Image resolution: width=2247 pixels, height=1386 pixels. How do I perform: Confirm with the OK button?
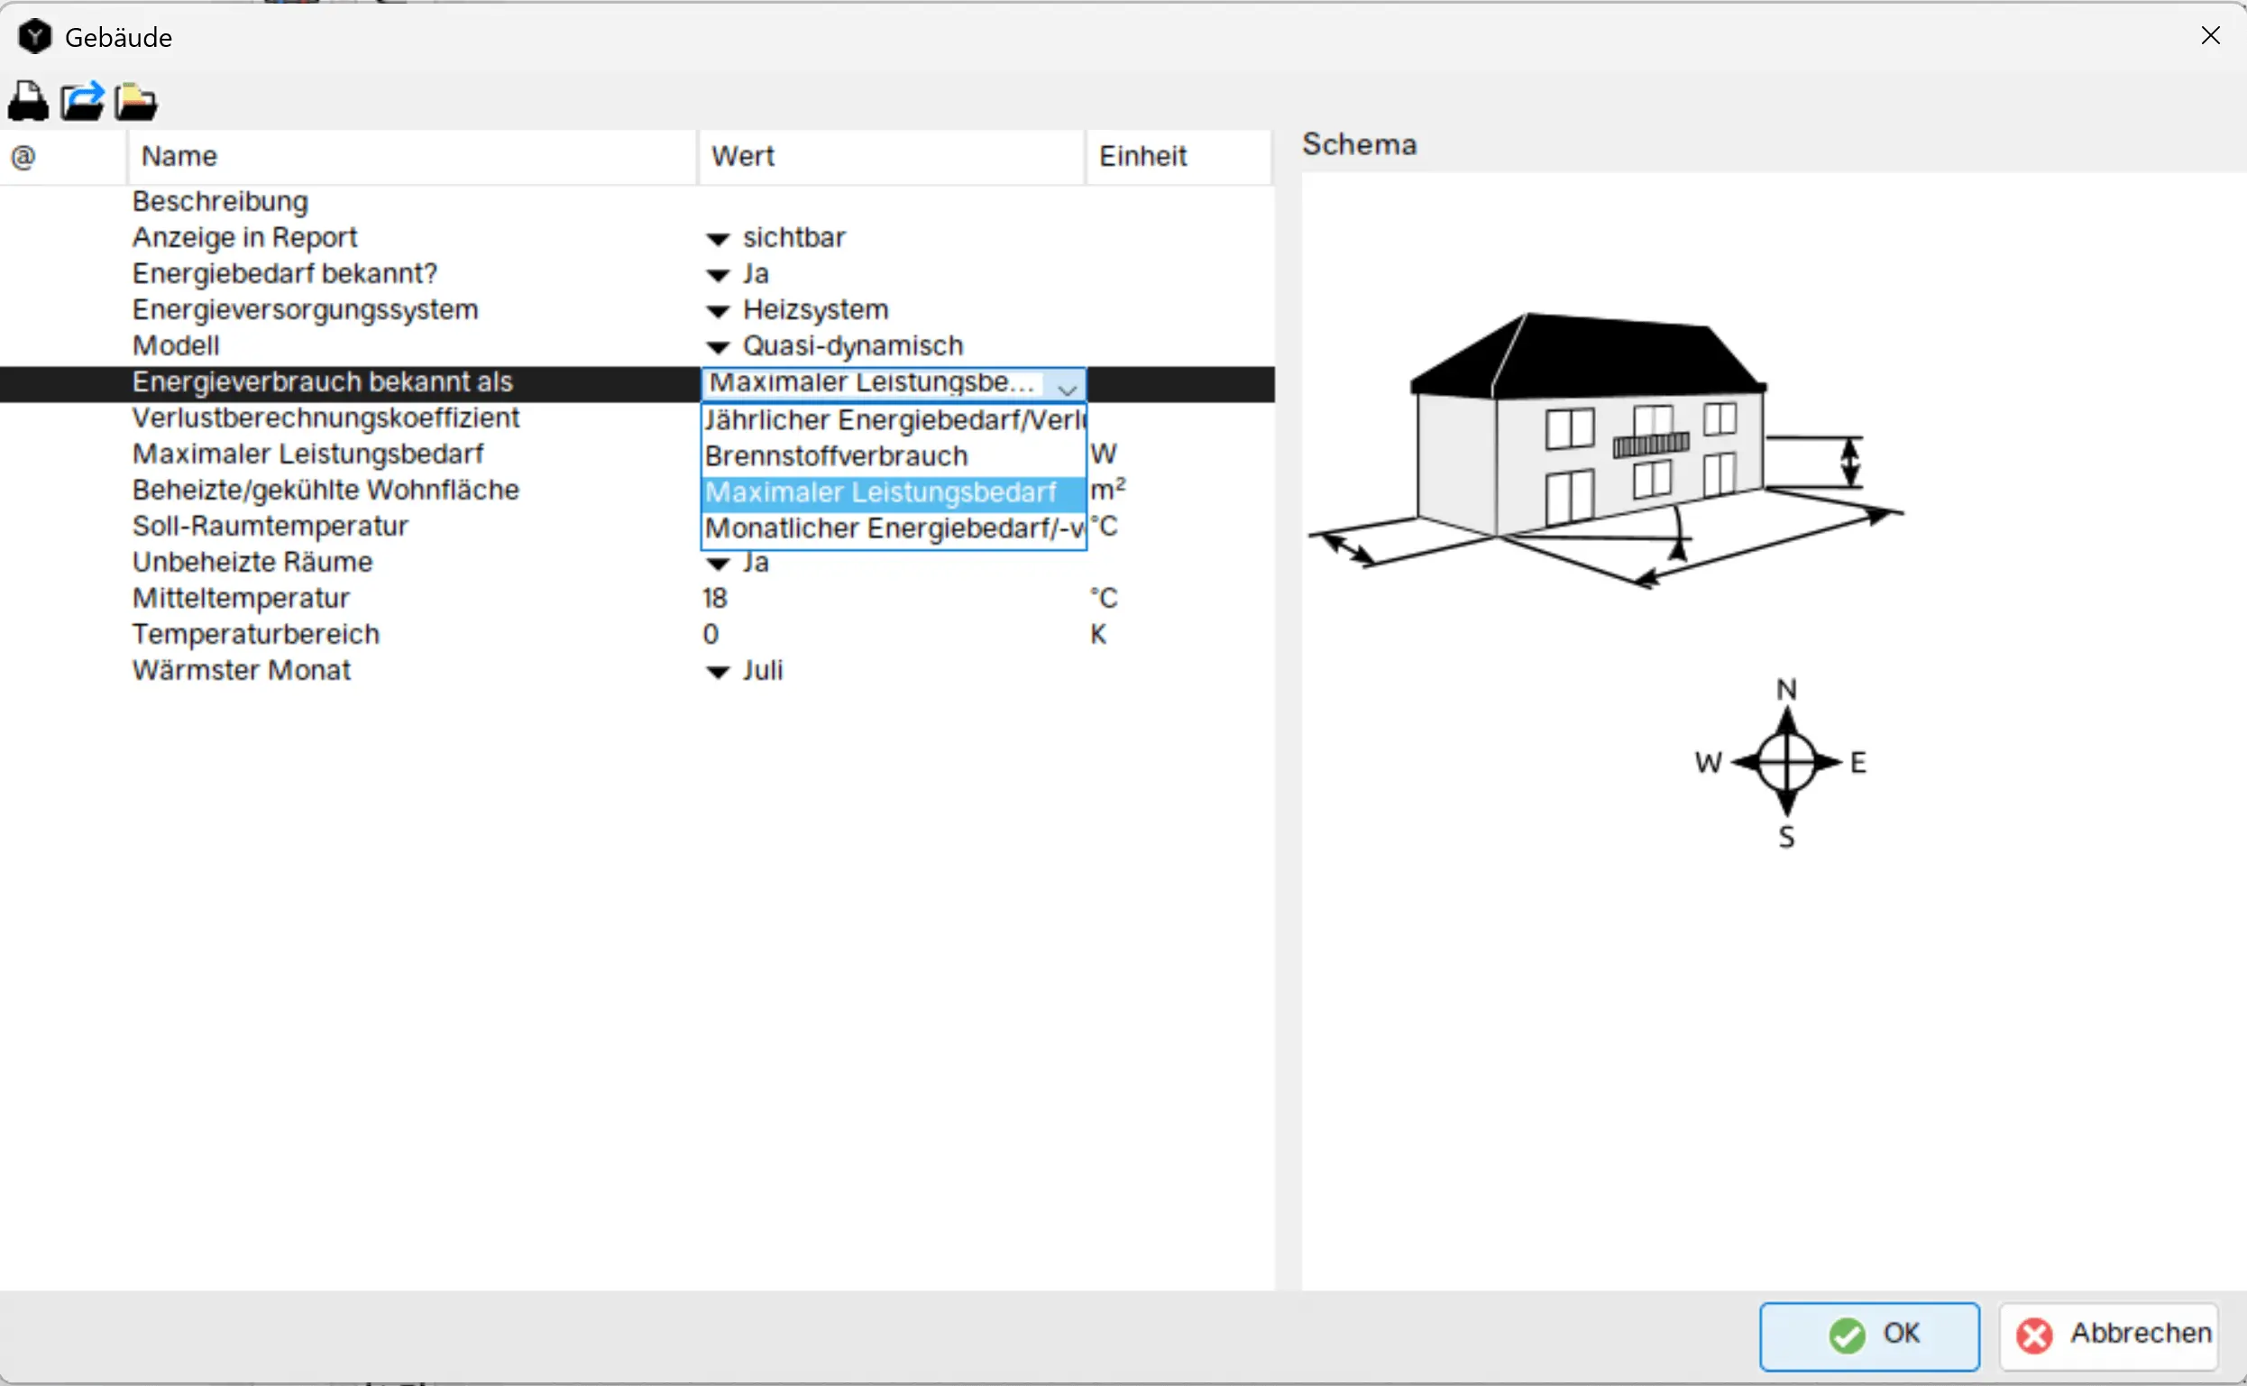tap(1868, 1335)
